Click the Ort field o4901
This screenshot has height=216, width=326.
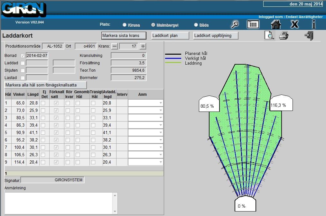pyautogui.click(x=86, y=46)
